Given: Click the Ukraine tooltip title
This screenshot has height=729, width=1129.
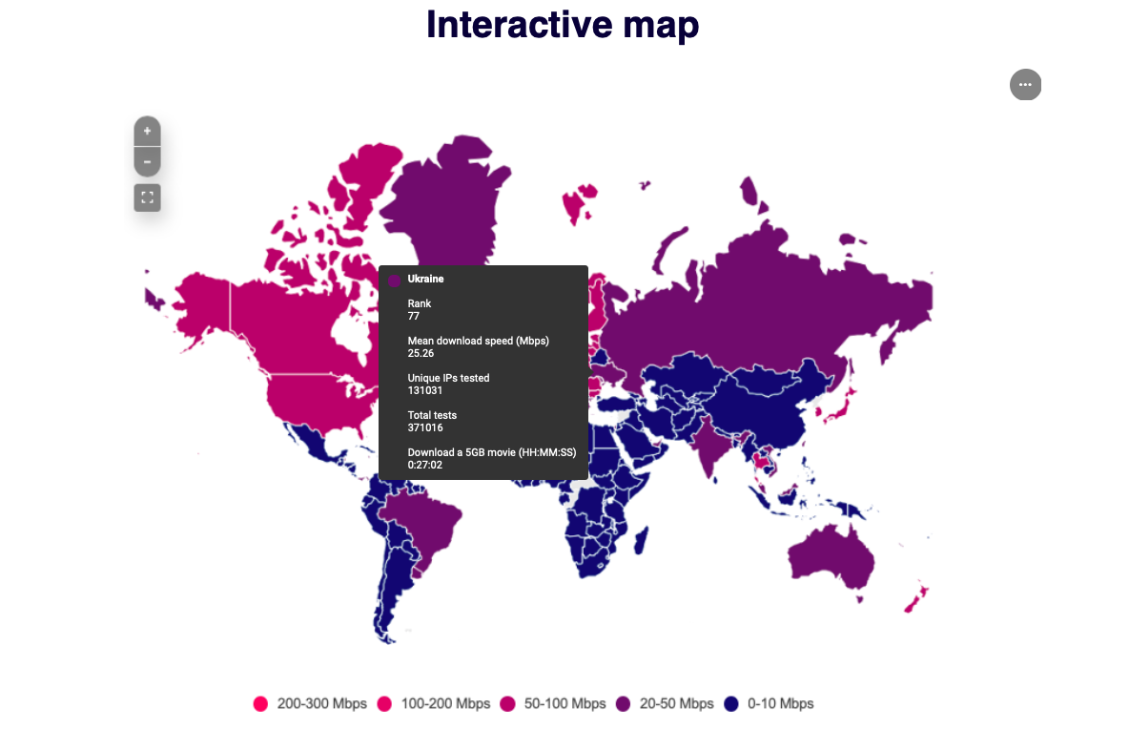Looking at the screenshot, I should point(425,280).
